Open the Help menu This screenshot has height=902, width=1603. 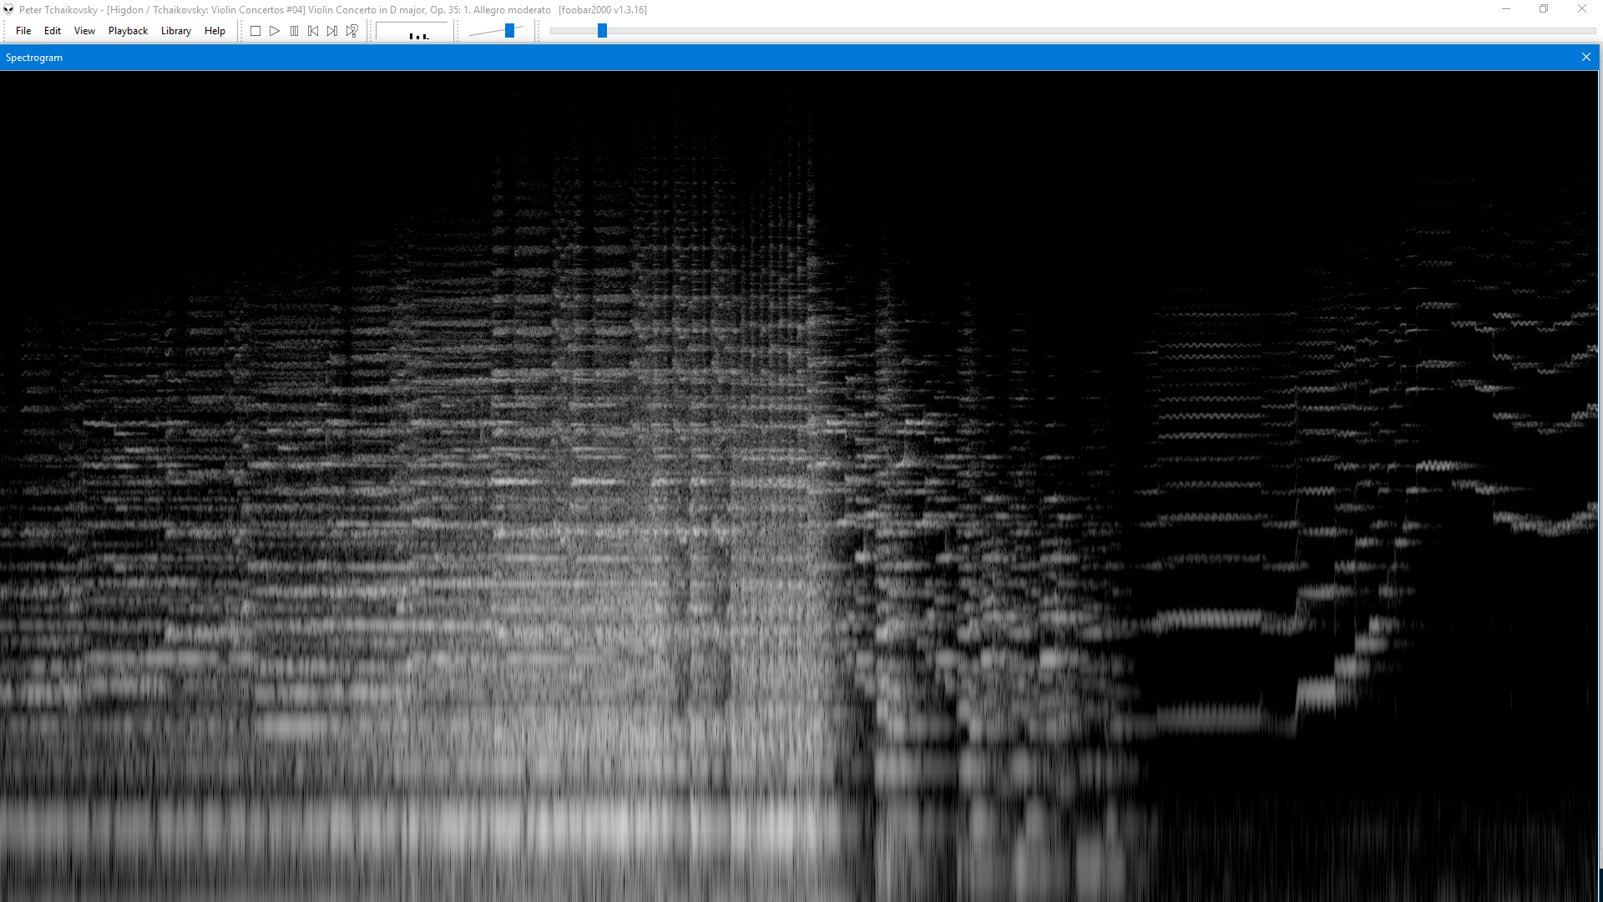pyautogui.click(x=215, y=31)
